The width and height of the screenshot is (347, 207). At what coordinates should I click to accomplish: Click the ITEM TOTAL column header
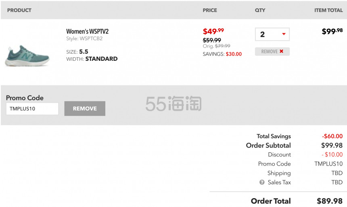328,10
